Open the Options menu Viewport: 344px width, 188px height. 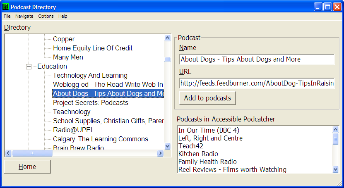46,16
